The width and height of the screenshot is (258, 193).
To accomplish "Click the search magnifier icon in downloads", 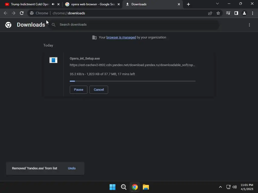I will [53, 25].
